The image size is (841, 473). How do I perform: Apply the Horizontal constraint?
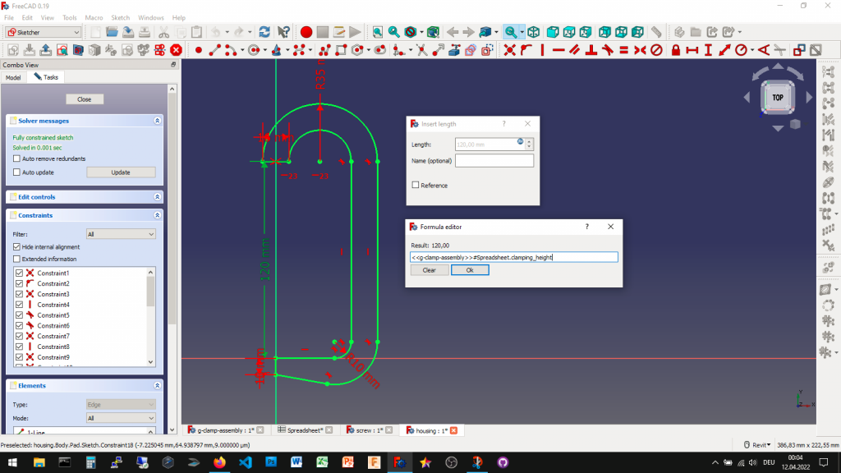pos(558,50)
